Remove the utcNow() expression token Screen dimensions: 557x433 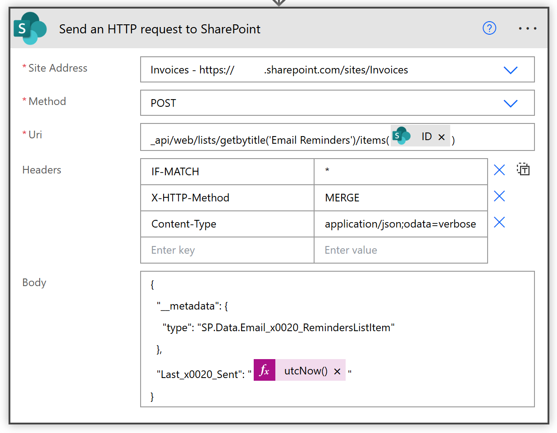click(x=337, y=371)
